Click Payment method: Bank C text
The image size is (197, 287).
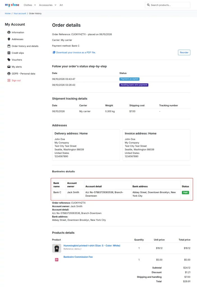click(66, 46)
